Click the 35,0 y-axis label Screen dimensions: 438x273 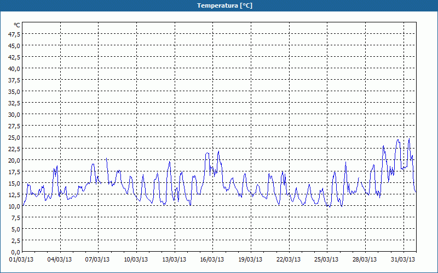coord(15,91)
